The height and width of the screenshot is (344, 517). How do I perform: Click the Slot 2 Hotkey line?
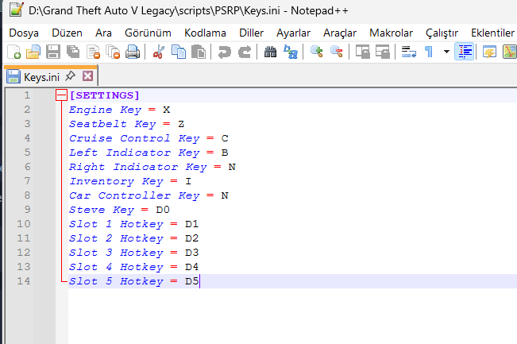(134, 238)
